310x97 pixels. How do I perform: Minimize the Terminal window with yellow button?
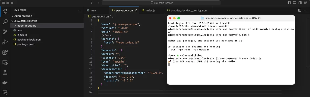(x=174, y=18)
